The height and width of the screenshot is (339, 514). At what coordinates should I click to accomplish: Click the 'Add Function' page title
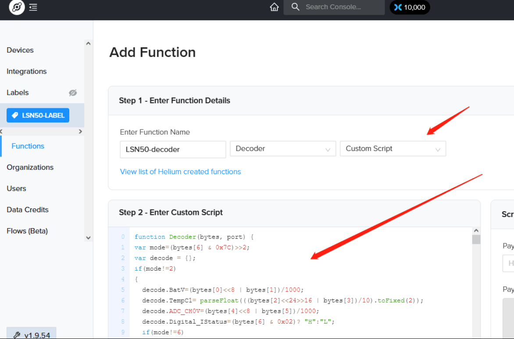tap(153, 53)
